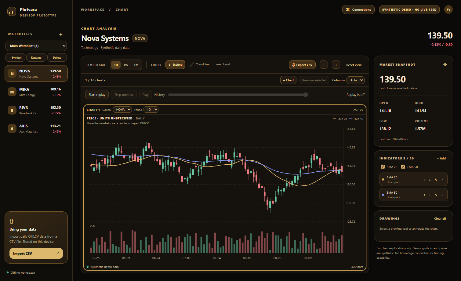Add a new watchlist with plus icon

tap(61, 35)
